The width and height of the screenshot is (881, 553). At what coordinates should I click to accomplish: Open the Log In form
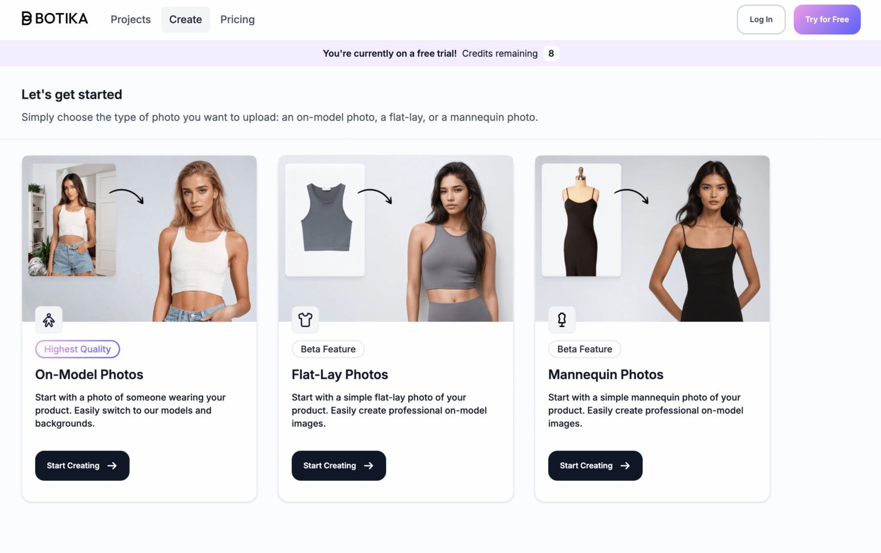761,19
